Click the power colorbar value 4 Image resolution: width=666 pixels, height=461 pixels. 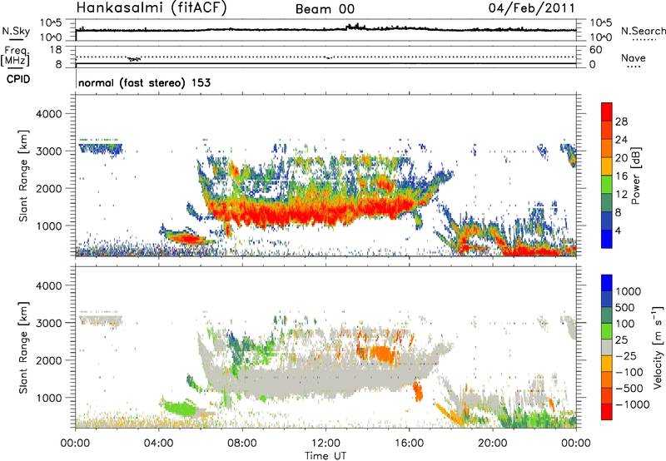click(618, 231)
